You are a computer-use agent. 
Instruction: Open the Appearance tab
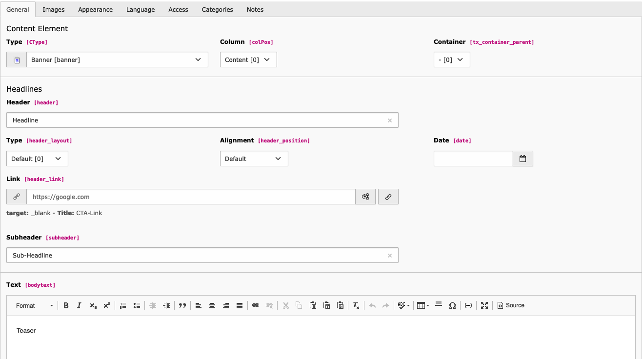pos(95,9)
